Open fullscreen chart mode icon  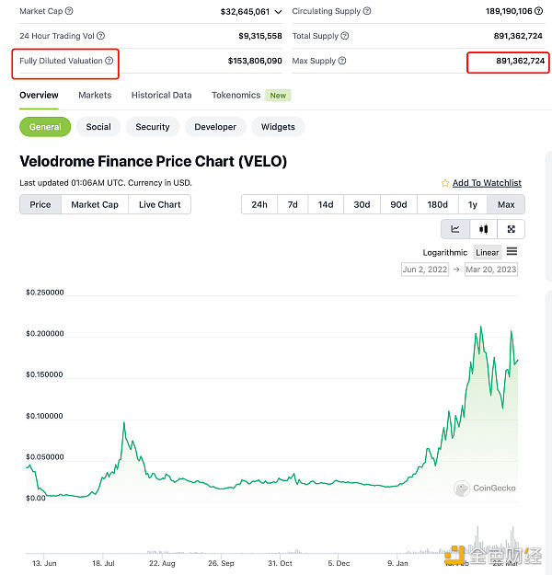(511, 229)
